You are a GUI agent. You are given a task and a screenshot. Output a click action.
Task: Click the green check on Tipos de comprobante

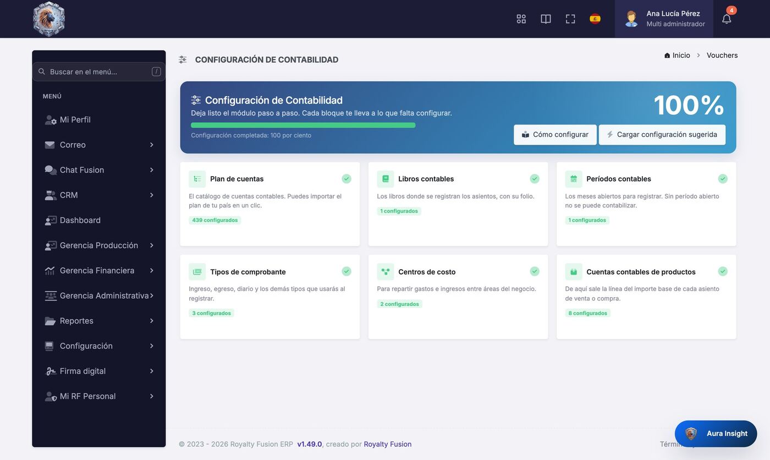click(346, 271)
